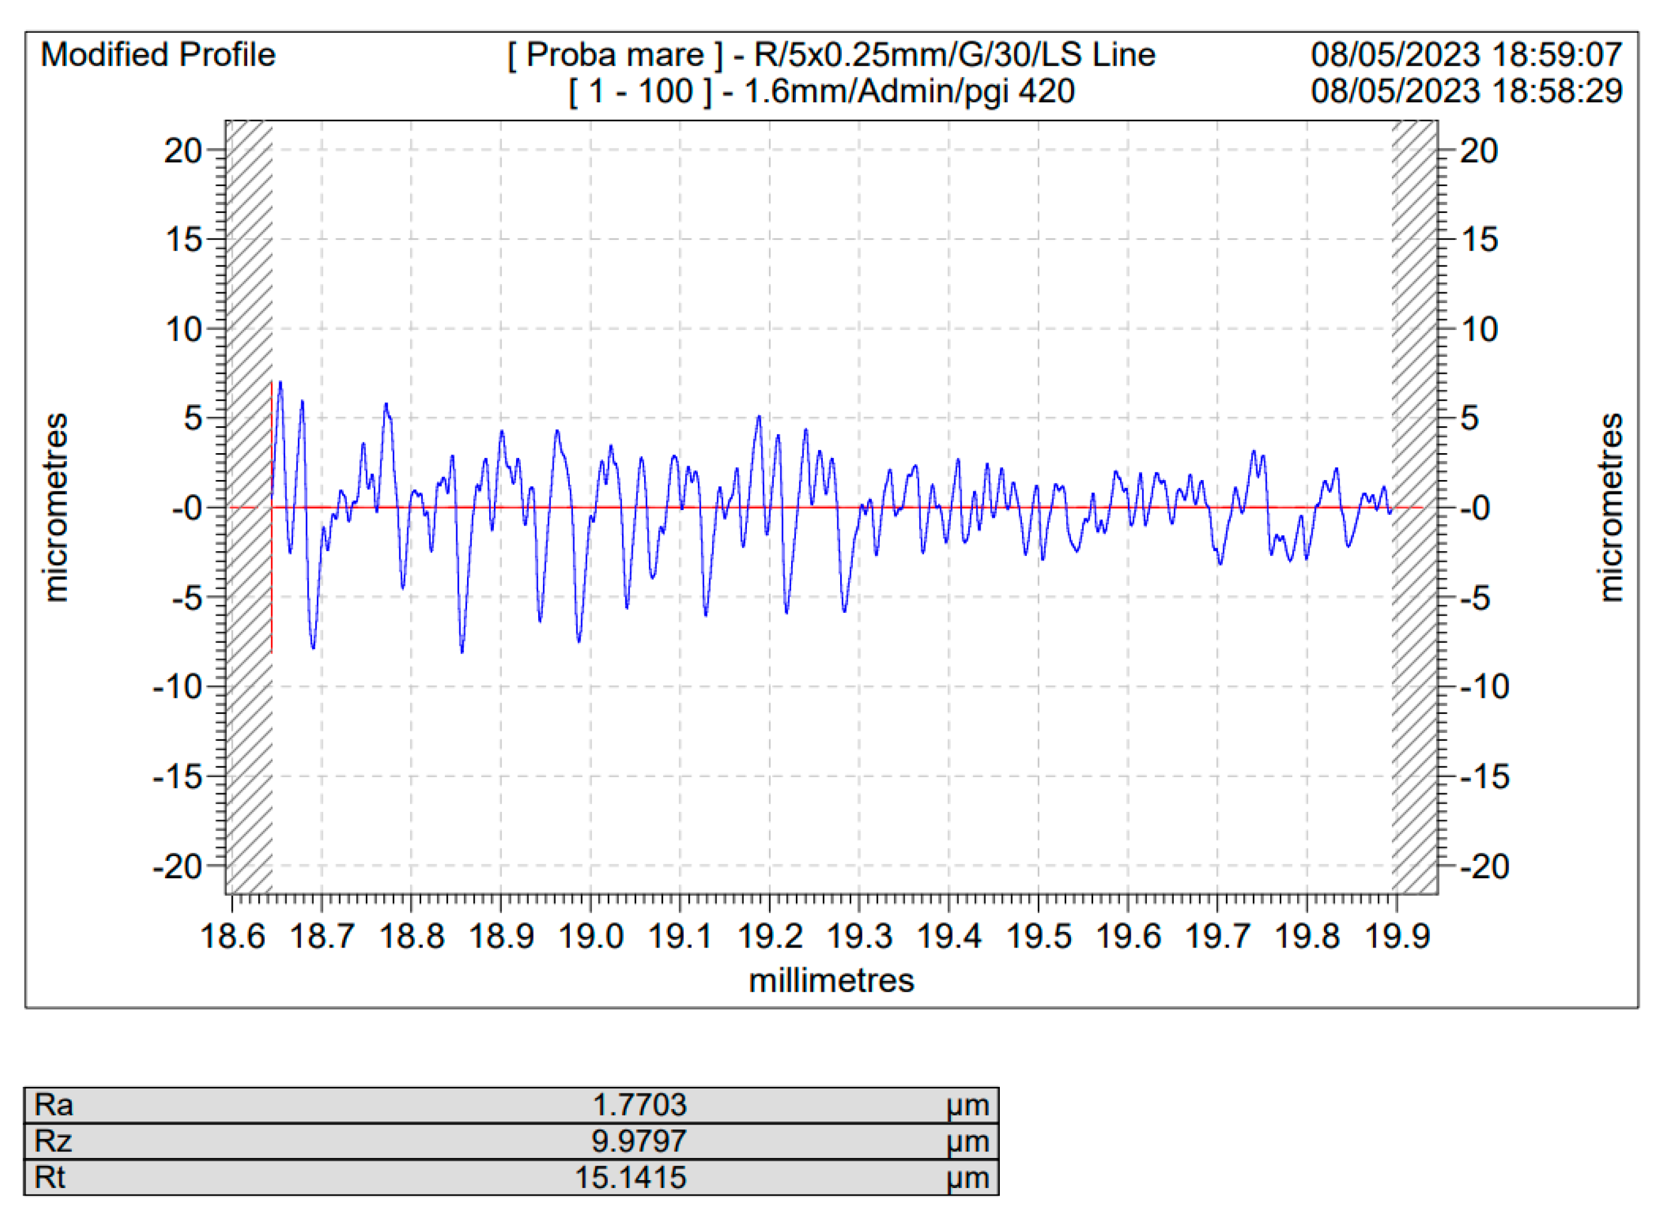Click the timestamp 08/05/2023 18:59:07
Image resolution: width=1666 pixels, height=1222 pixels.
pos(1467,53)
